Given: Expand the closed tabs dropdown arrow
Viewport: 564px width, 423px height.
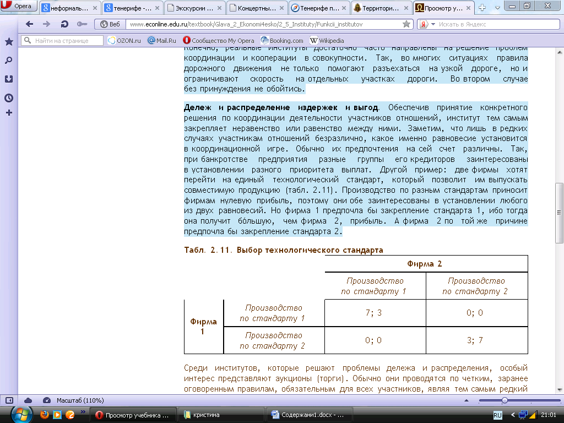Looking at the screenshot, I should [497, 8].
